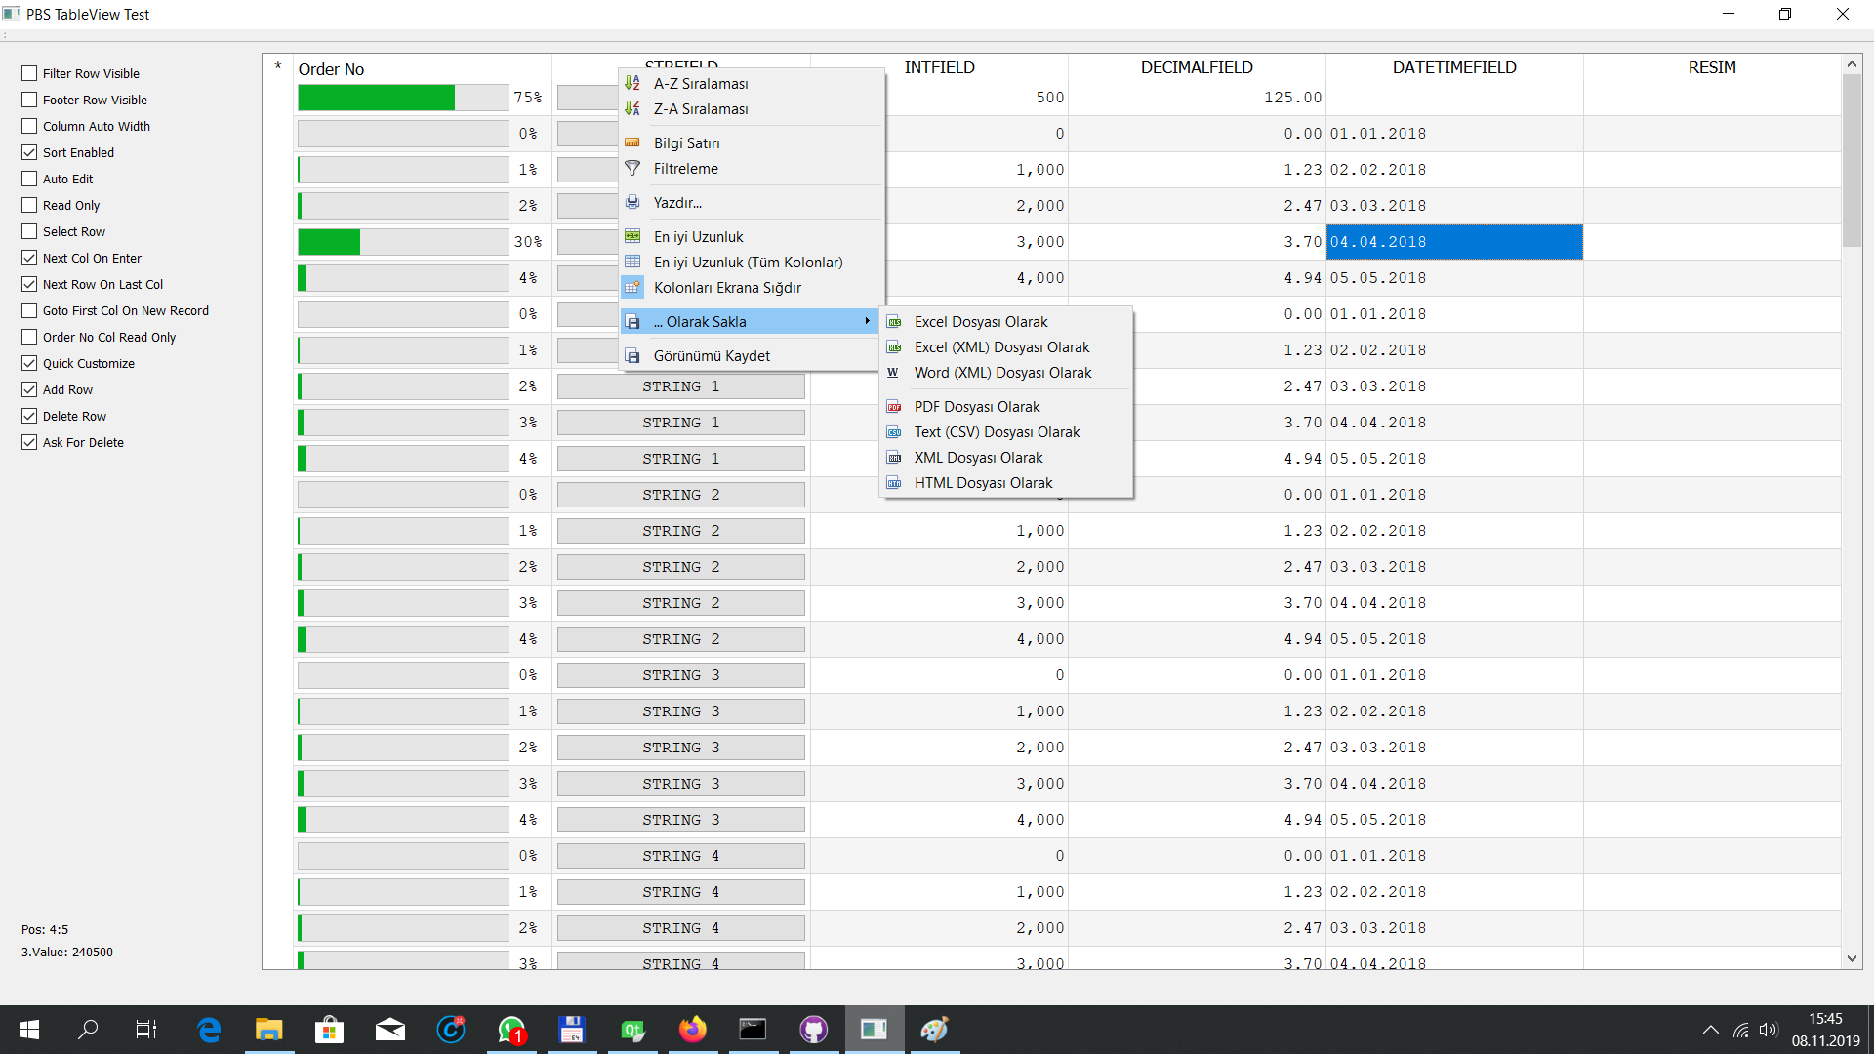The height and width of the screenshot is (1054, 1874).
Task: Click the A-Z sort icon in context menu
Action: point(632,83)
